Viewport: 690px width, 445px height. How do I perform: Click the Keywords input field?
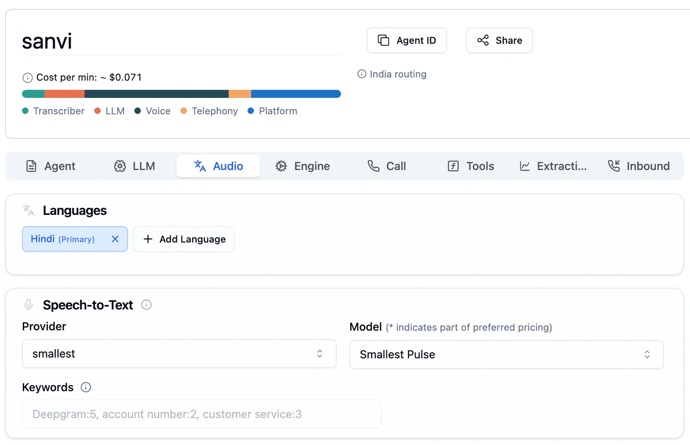click(201, 414)
